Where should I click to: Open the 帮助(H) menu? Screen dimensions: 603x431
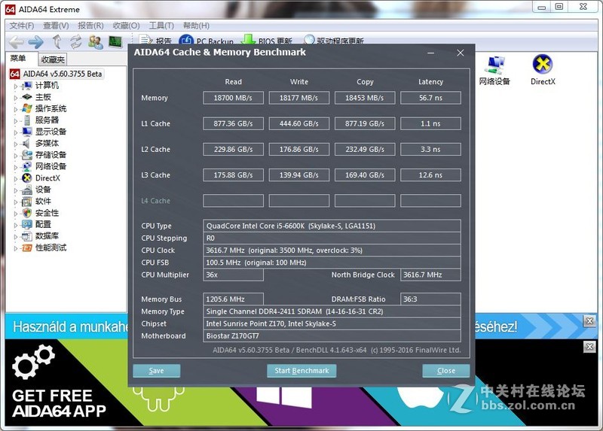tap(196, 26)
